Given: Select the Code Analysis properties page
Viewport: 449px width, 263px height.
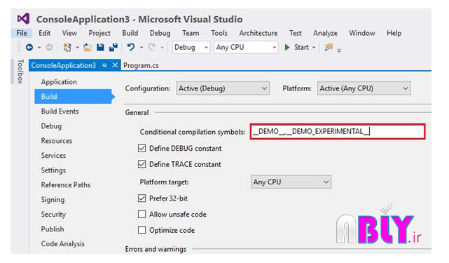Looking at the screenshot, I should click(63, 244).
